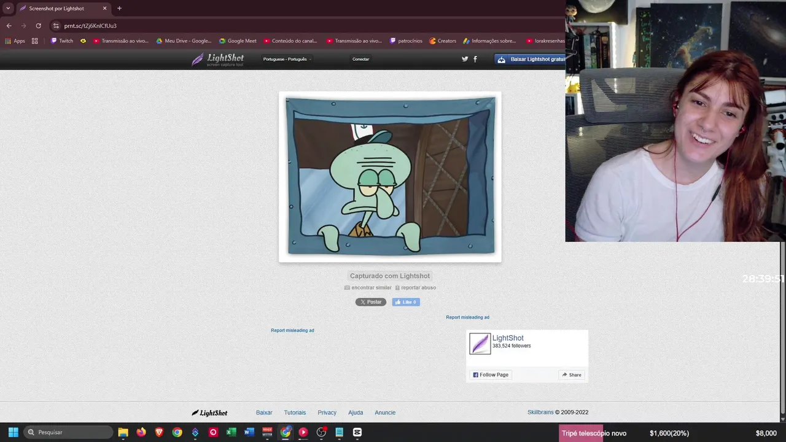This screenshot has width=786, height=442.
Task: Go back with the browser back arrow
Action: [9, 26]
